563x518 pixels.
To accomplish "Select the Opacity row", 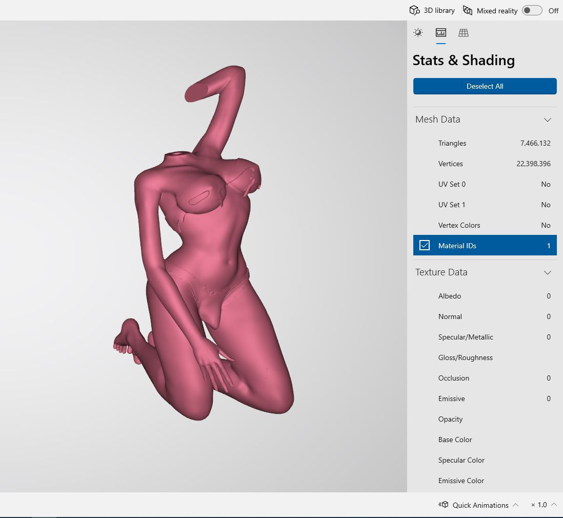I will (485, 419).
